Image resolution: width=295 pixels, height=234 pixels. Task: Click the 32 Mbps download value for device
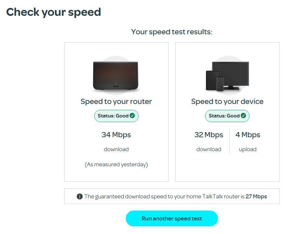tap(209, 135)
